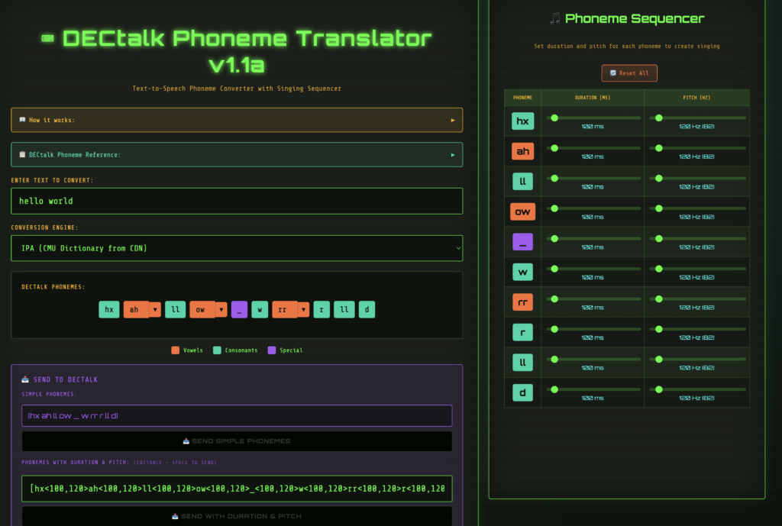Click Send With Duration & Pitch button
The height and width of the screenshot is (526, 782).
coord(237,516)
